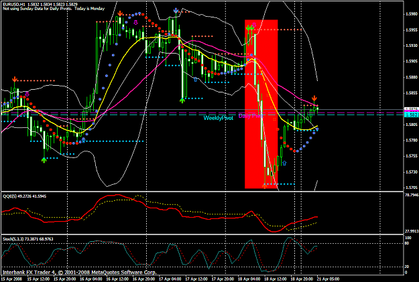This screenshot has height=282, width=419.
Task: Click the 80 level on the Stochastic scale
Action: [x=407, y=243]
